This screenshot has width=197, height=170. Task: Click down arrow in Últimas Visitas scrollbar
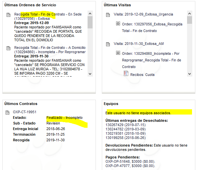(x=190, y=74)
